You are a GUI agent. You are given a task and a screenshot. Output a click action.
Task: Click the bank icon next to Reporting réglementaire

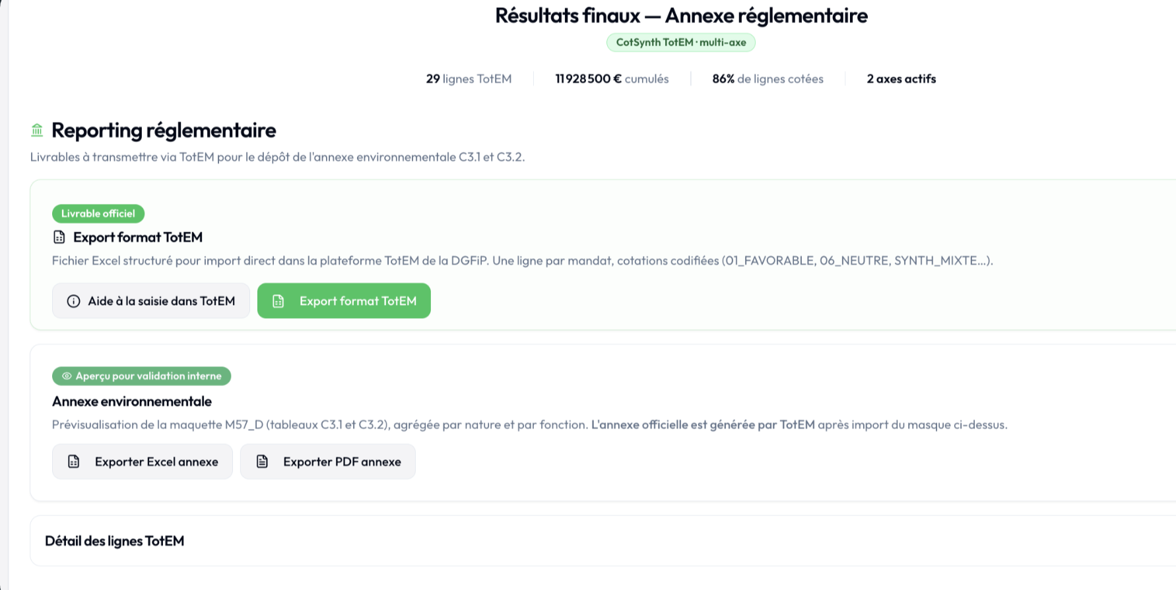[x=38, y=130]
